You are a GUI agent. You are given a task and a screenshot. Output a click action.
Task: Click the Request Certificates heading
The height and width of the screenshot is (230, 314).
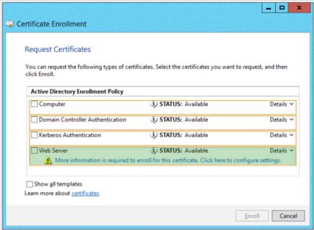click(x=58, y=49)
